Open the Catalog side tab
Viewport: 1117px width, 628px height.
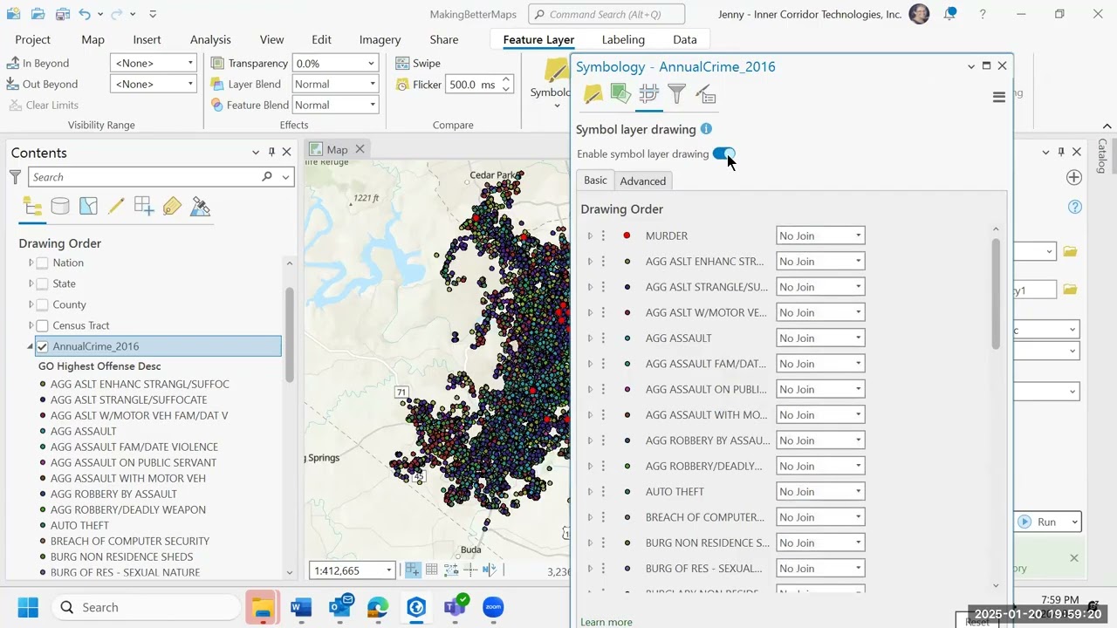click(1102, 155)
